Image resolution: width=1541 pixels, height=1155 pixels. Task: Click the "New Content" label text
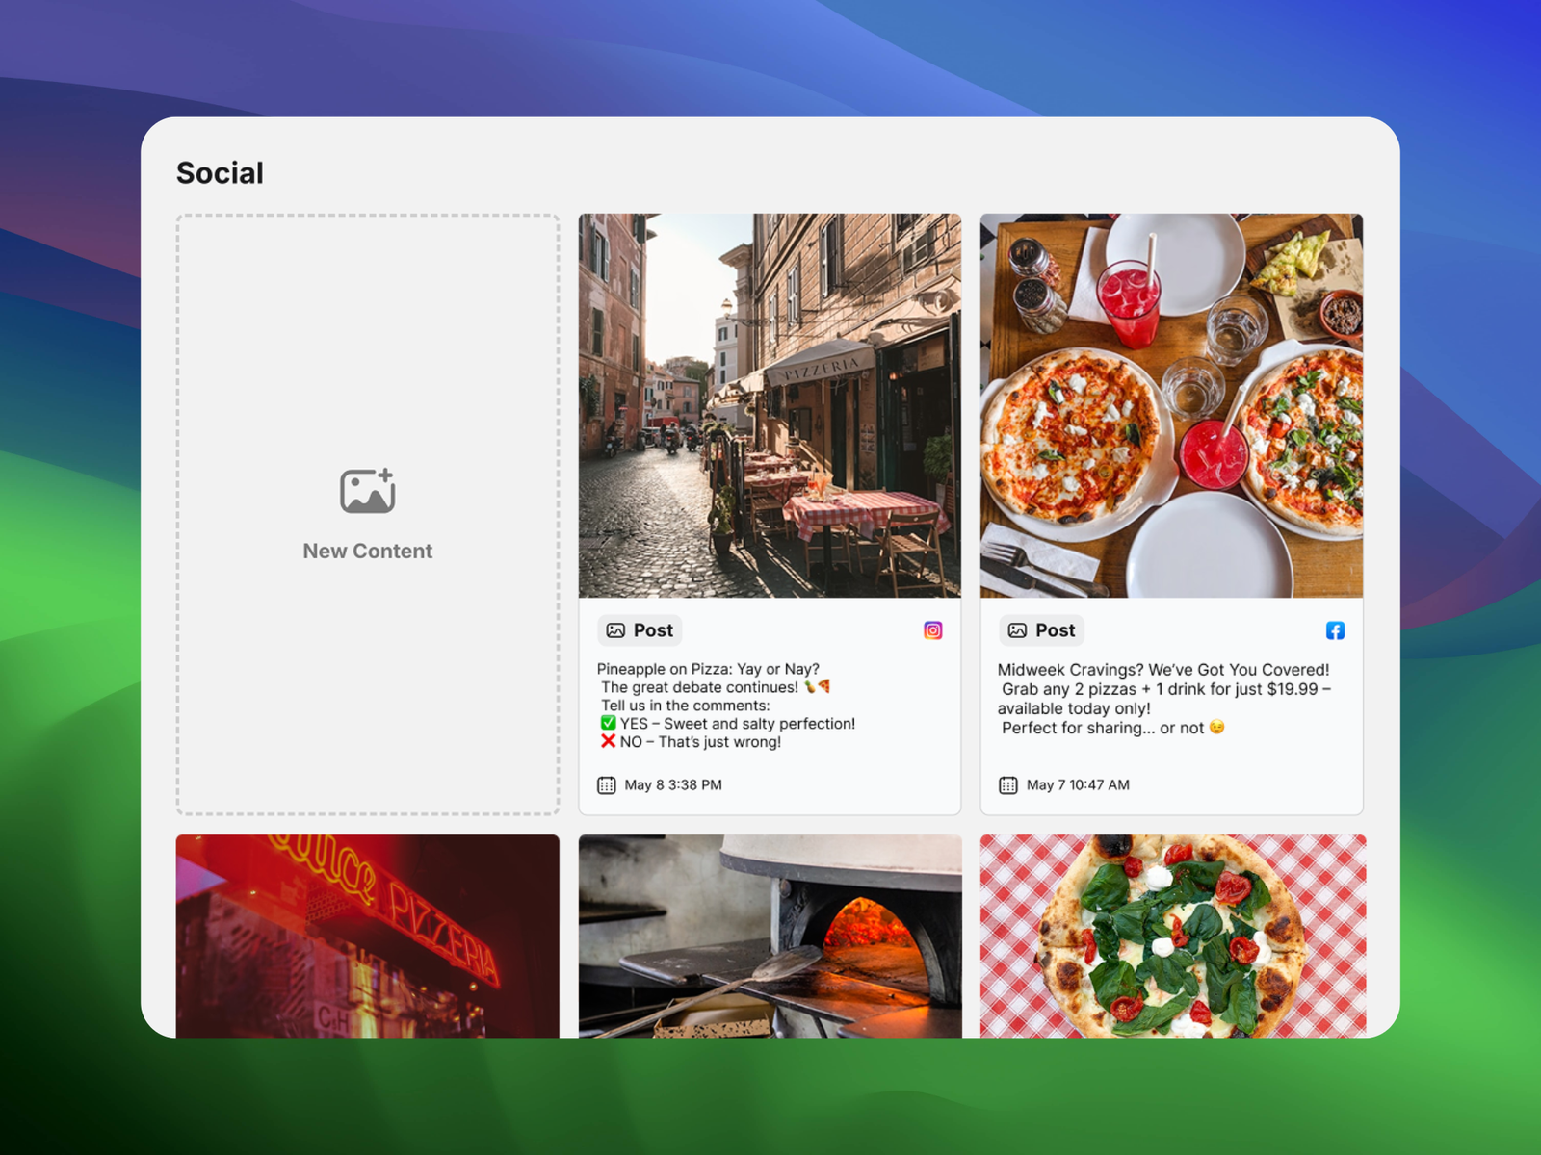click(367, 552)
